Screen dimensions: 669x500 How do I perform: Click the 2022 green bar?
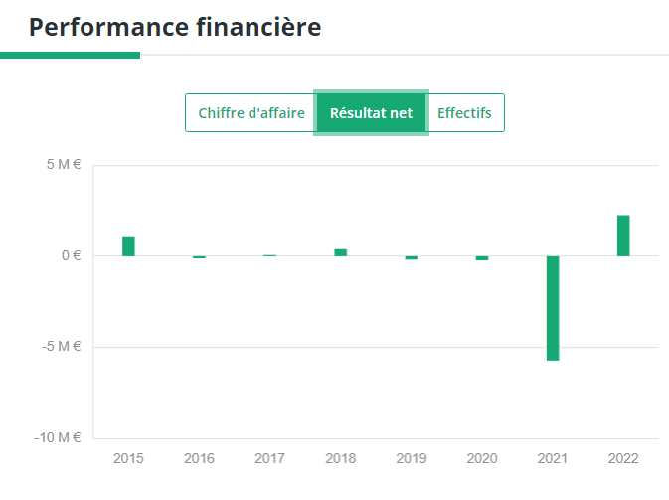click(x=623, y=236)
